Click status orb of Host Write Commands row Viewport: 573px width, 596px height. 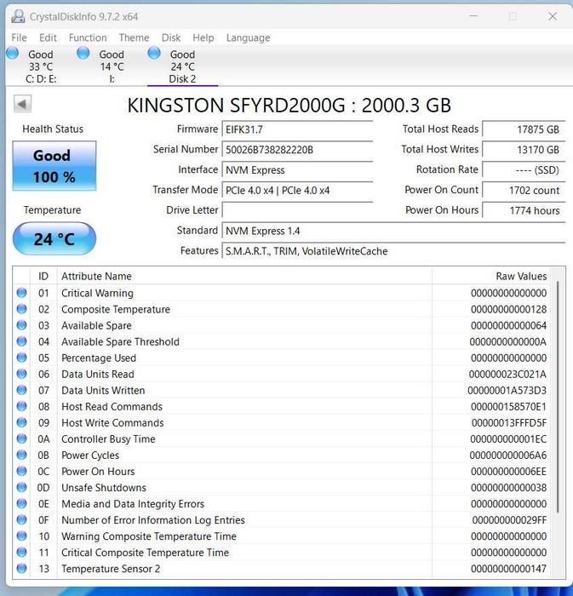coord(21,422)
